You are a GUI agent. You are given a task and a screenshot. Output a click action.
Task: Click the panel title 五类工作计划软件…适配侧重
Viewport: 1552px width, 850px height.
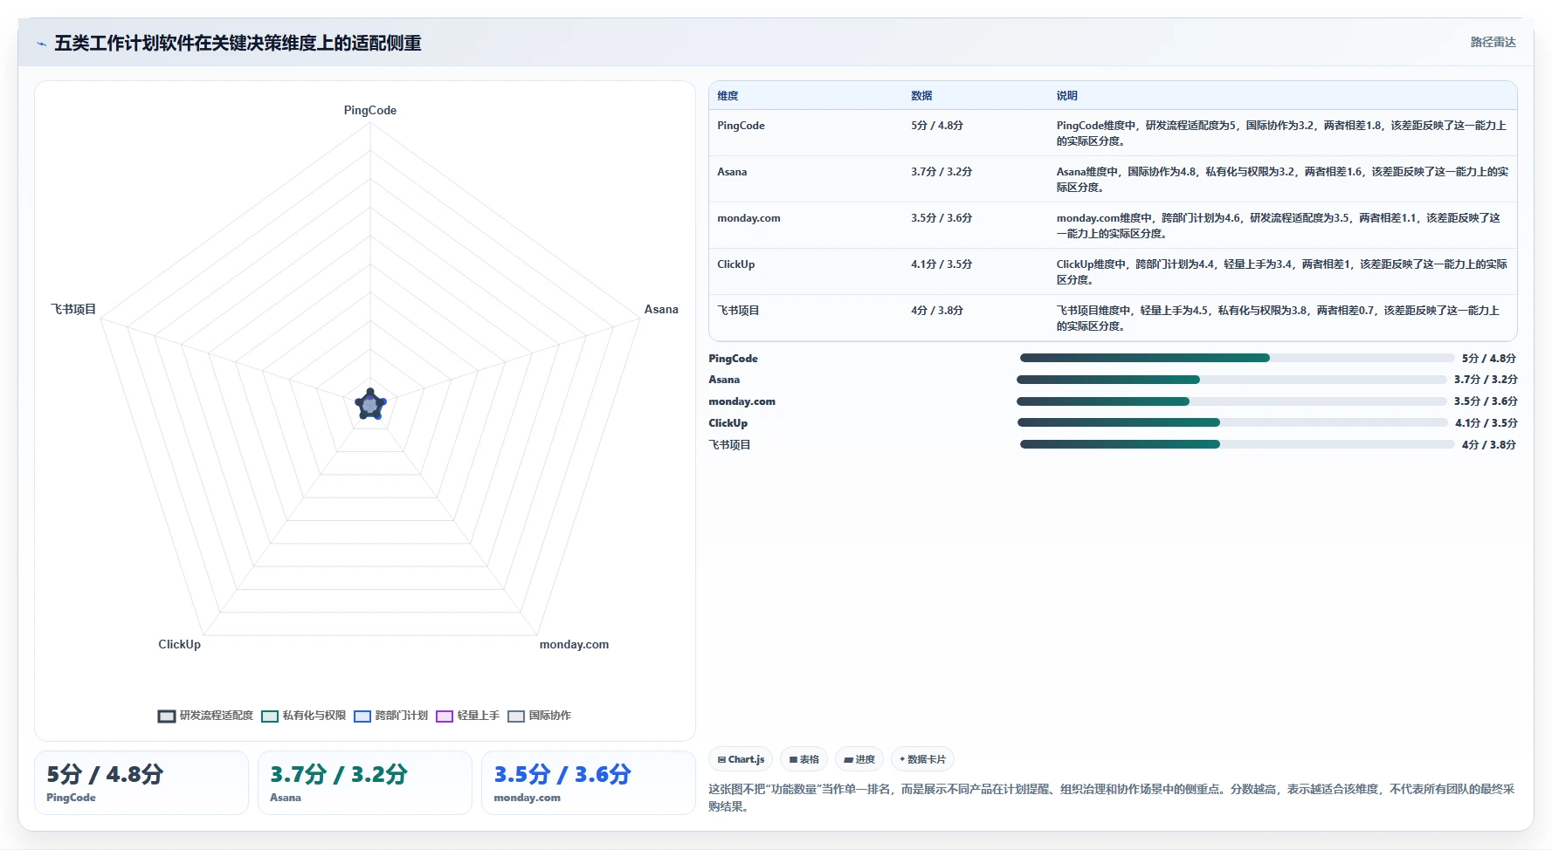pyautogui.click(x=238, y=44)
